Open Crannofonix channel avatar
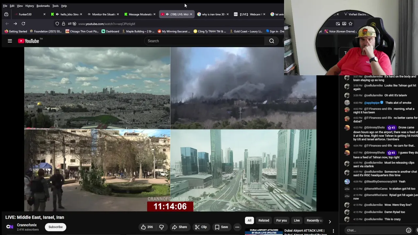 click(10, 227)
